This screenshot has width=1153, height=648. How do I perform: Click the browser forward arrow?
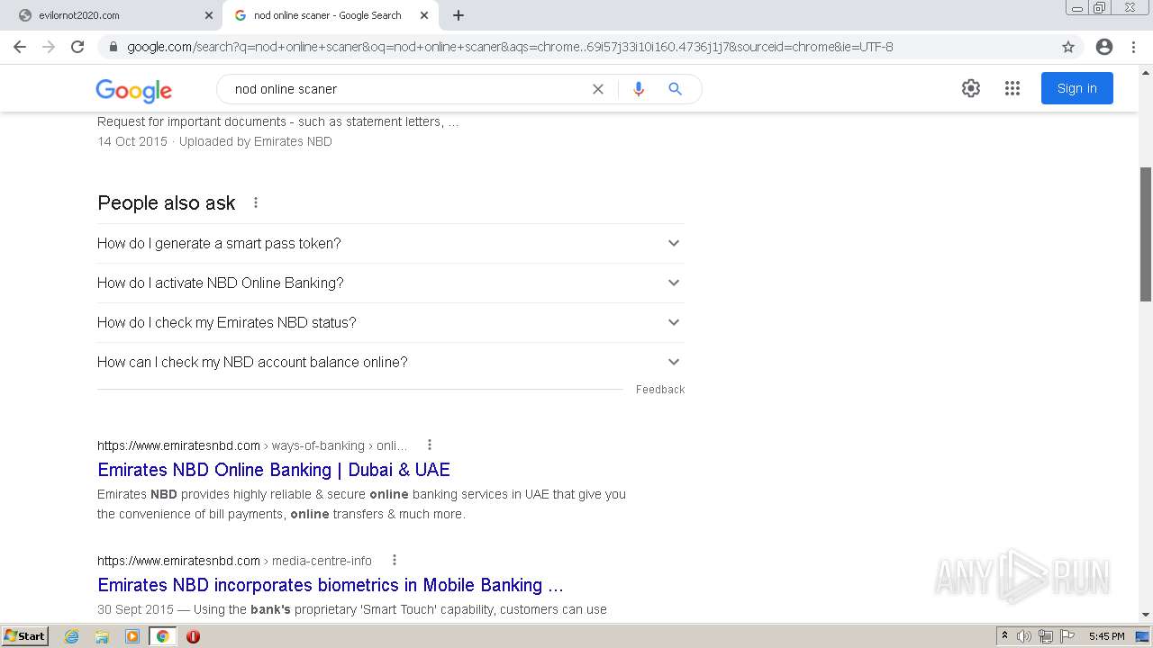49,47
